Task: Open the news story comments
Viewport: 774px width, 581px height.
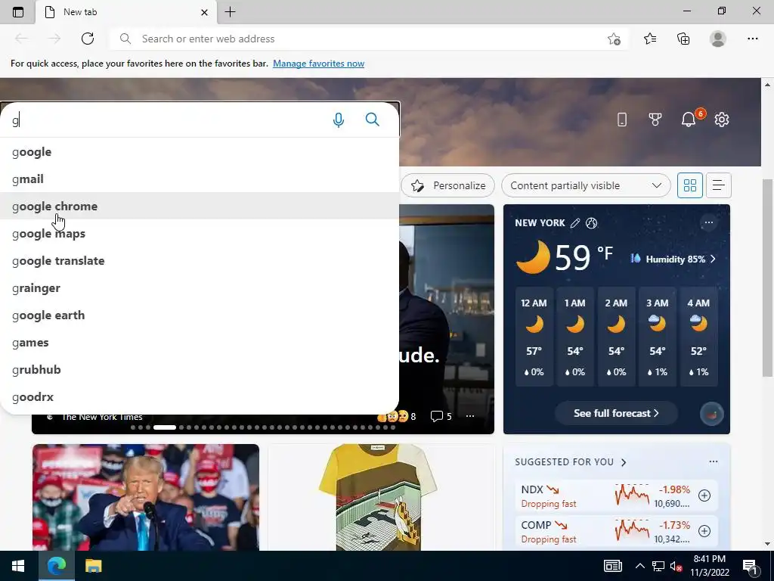Action: click(441, 416)
